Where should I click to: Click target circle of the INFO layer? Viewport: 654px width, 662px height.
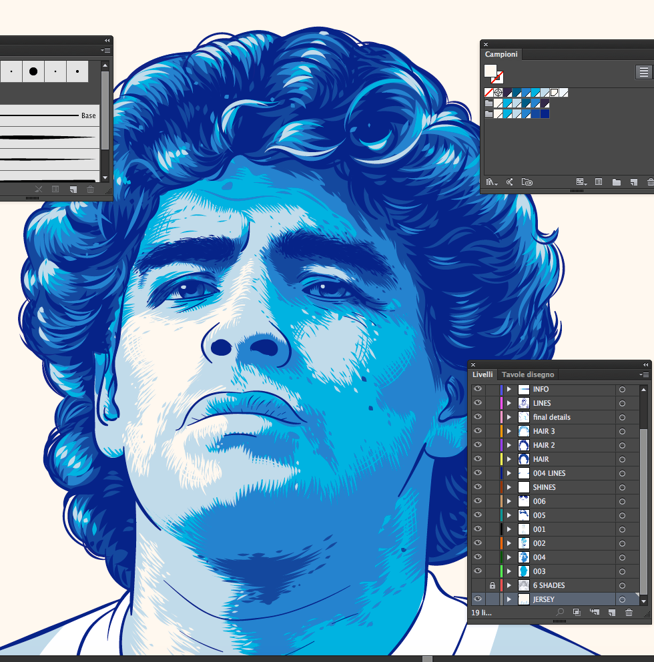623,389
